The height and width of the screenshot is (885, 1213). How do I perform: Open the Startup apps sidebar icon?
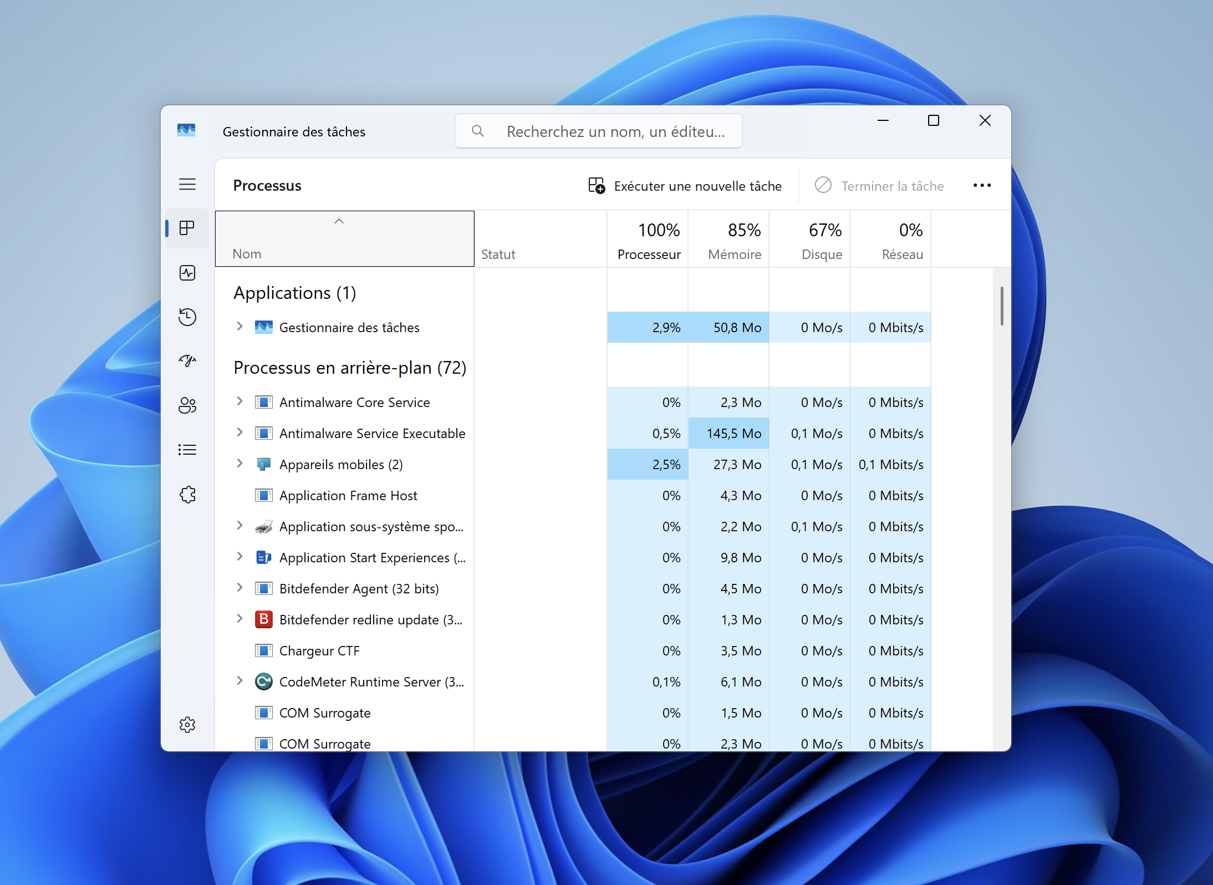point(187,361)
